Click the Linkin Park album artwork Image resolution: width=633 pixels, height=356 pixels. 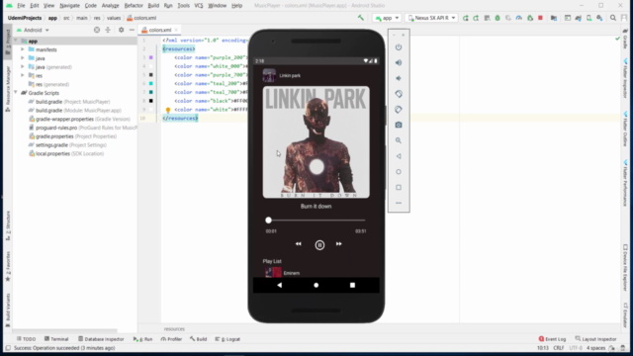pos(316,142)
